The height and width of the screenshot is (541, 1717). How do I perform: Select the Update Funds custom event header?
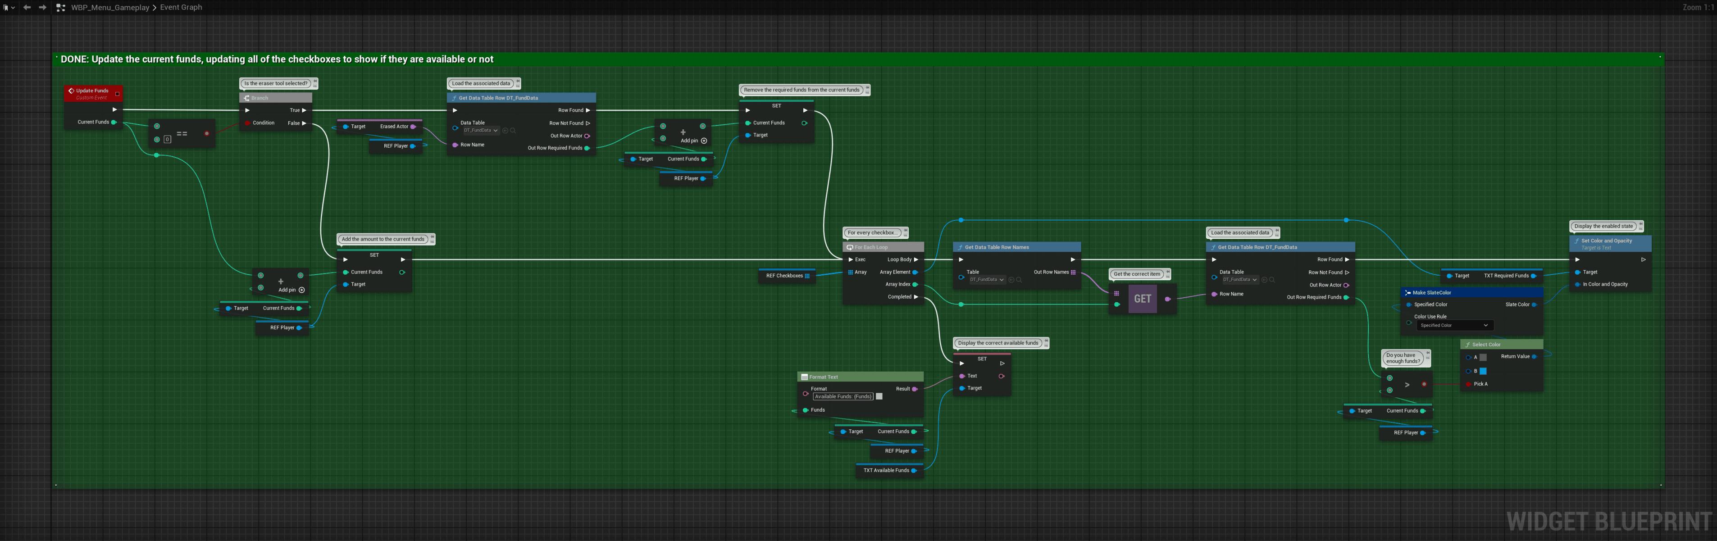[x=92, y=91]
